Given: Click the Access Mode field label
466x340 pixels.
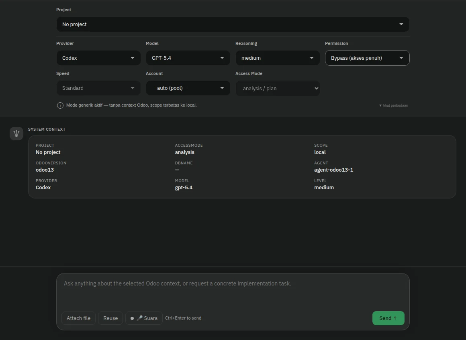Looking at the screenshot, I should (249, 74).
